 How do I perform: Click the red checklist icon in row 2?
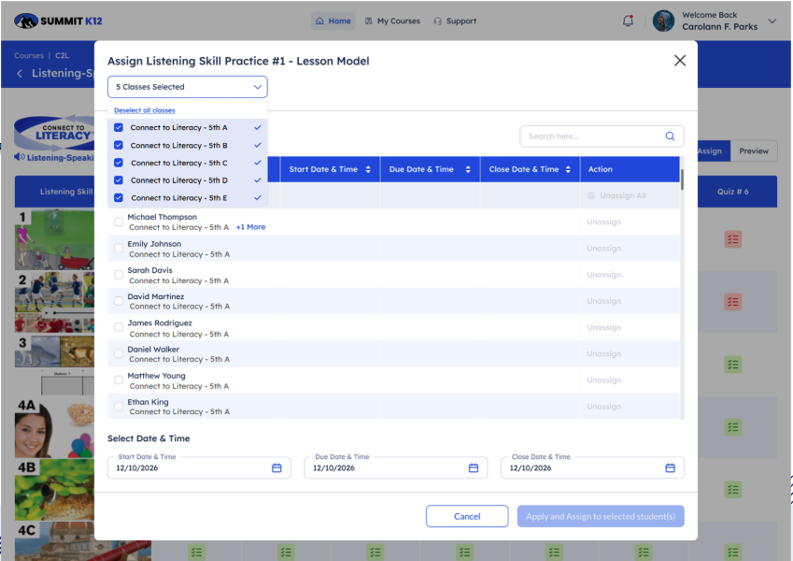point(733,302)
